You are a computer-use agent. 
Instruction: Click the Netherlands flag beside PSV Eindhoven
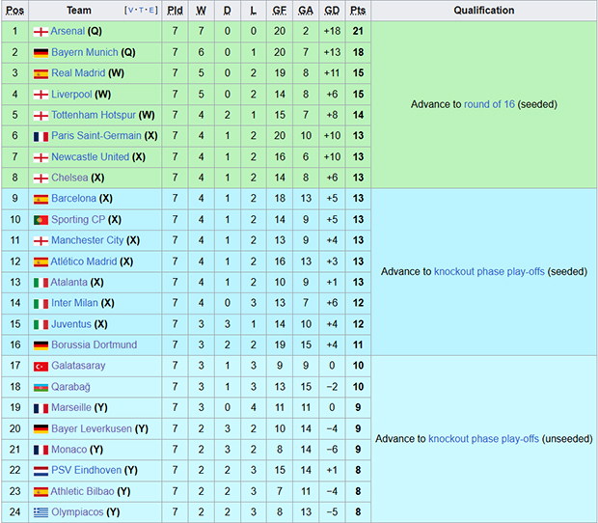click(41, 470)
